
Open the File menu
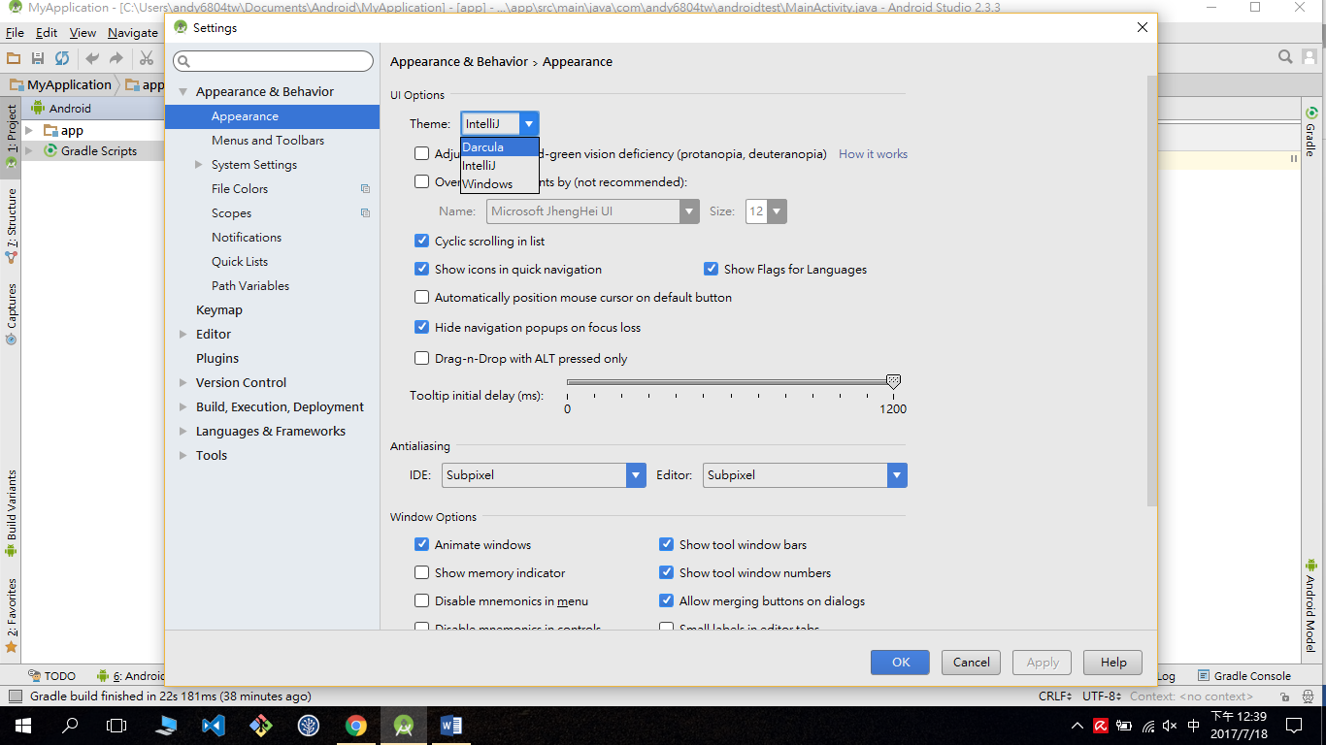[x=15, y=32]
